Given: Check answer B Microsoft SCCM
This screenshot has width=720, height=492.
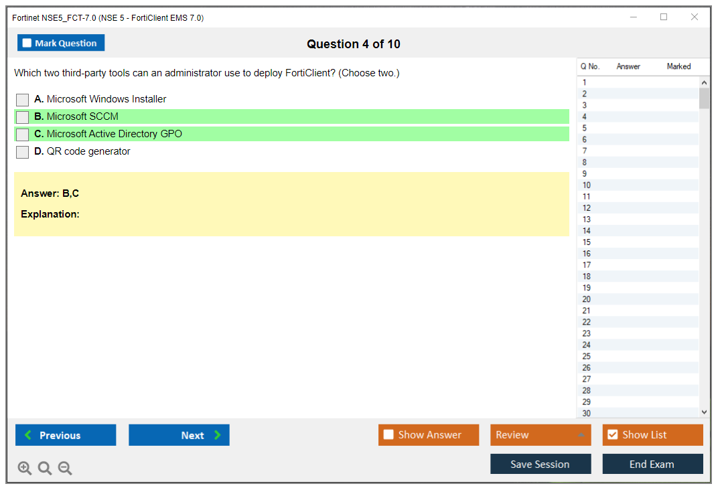Looking at the screenshot, I should pos(23,117).
